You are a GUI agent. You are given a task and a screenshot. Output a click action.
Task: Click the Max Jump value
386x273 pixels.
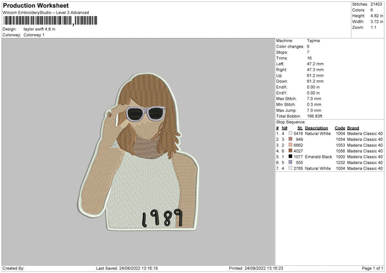click(x=314, y=110)
